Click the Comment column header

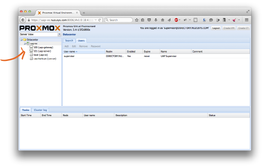220,51
